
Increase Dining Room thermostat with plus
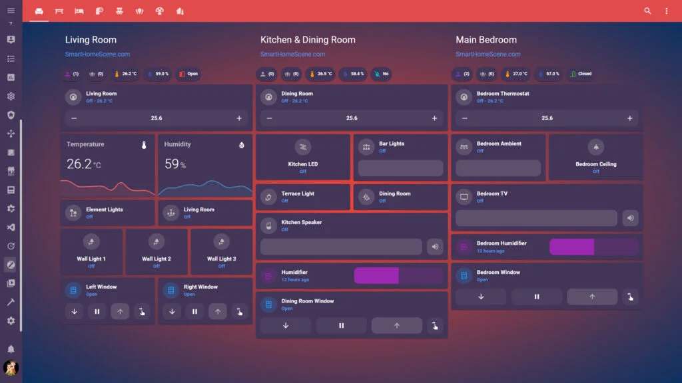tap(434, 118)
